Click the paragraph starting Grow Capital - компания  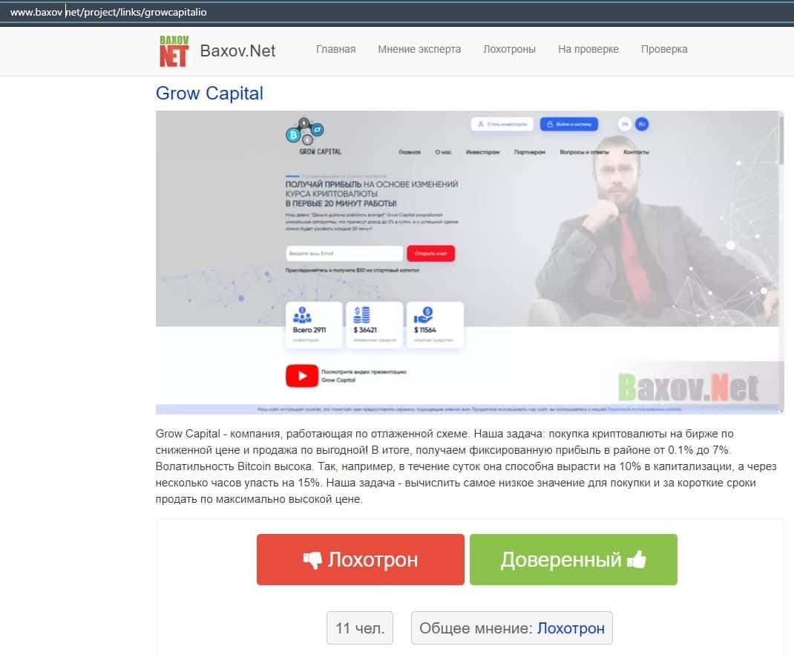(466, 466)
